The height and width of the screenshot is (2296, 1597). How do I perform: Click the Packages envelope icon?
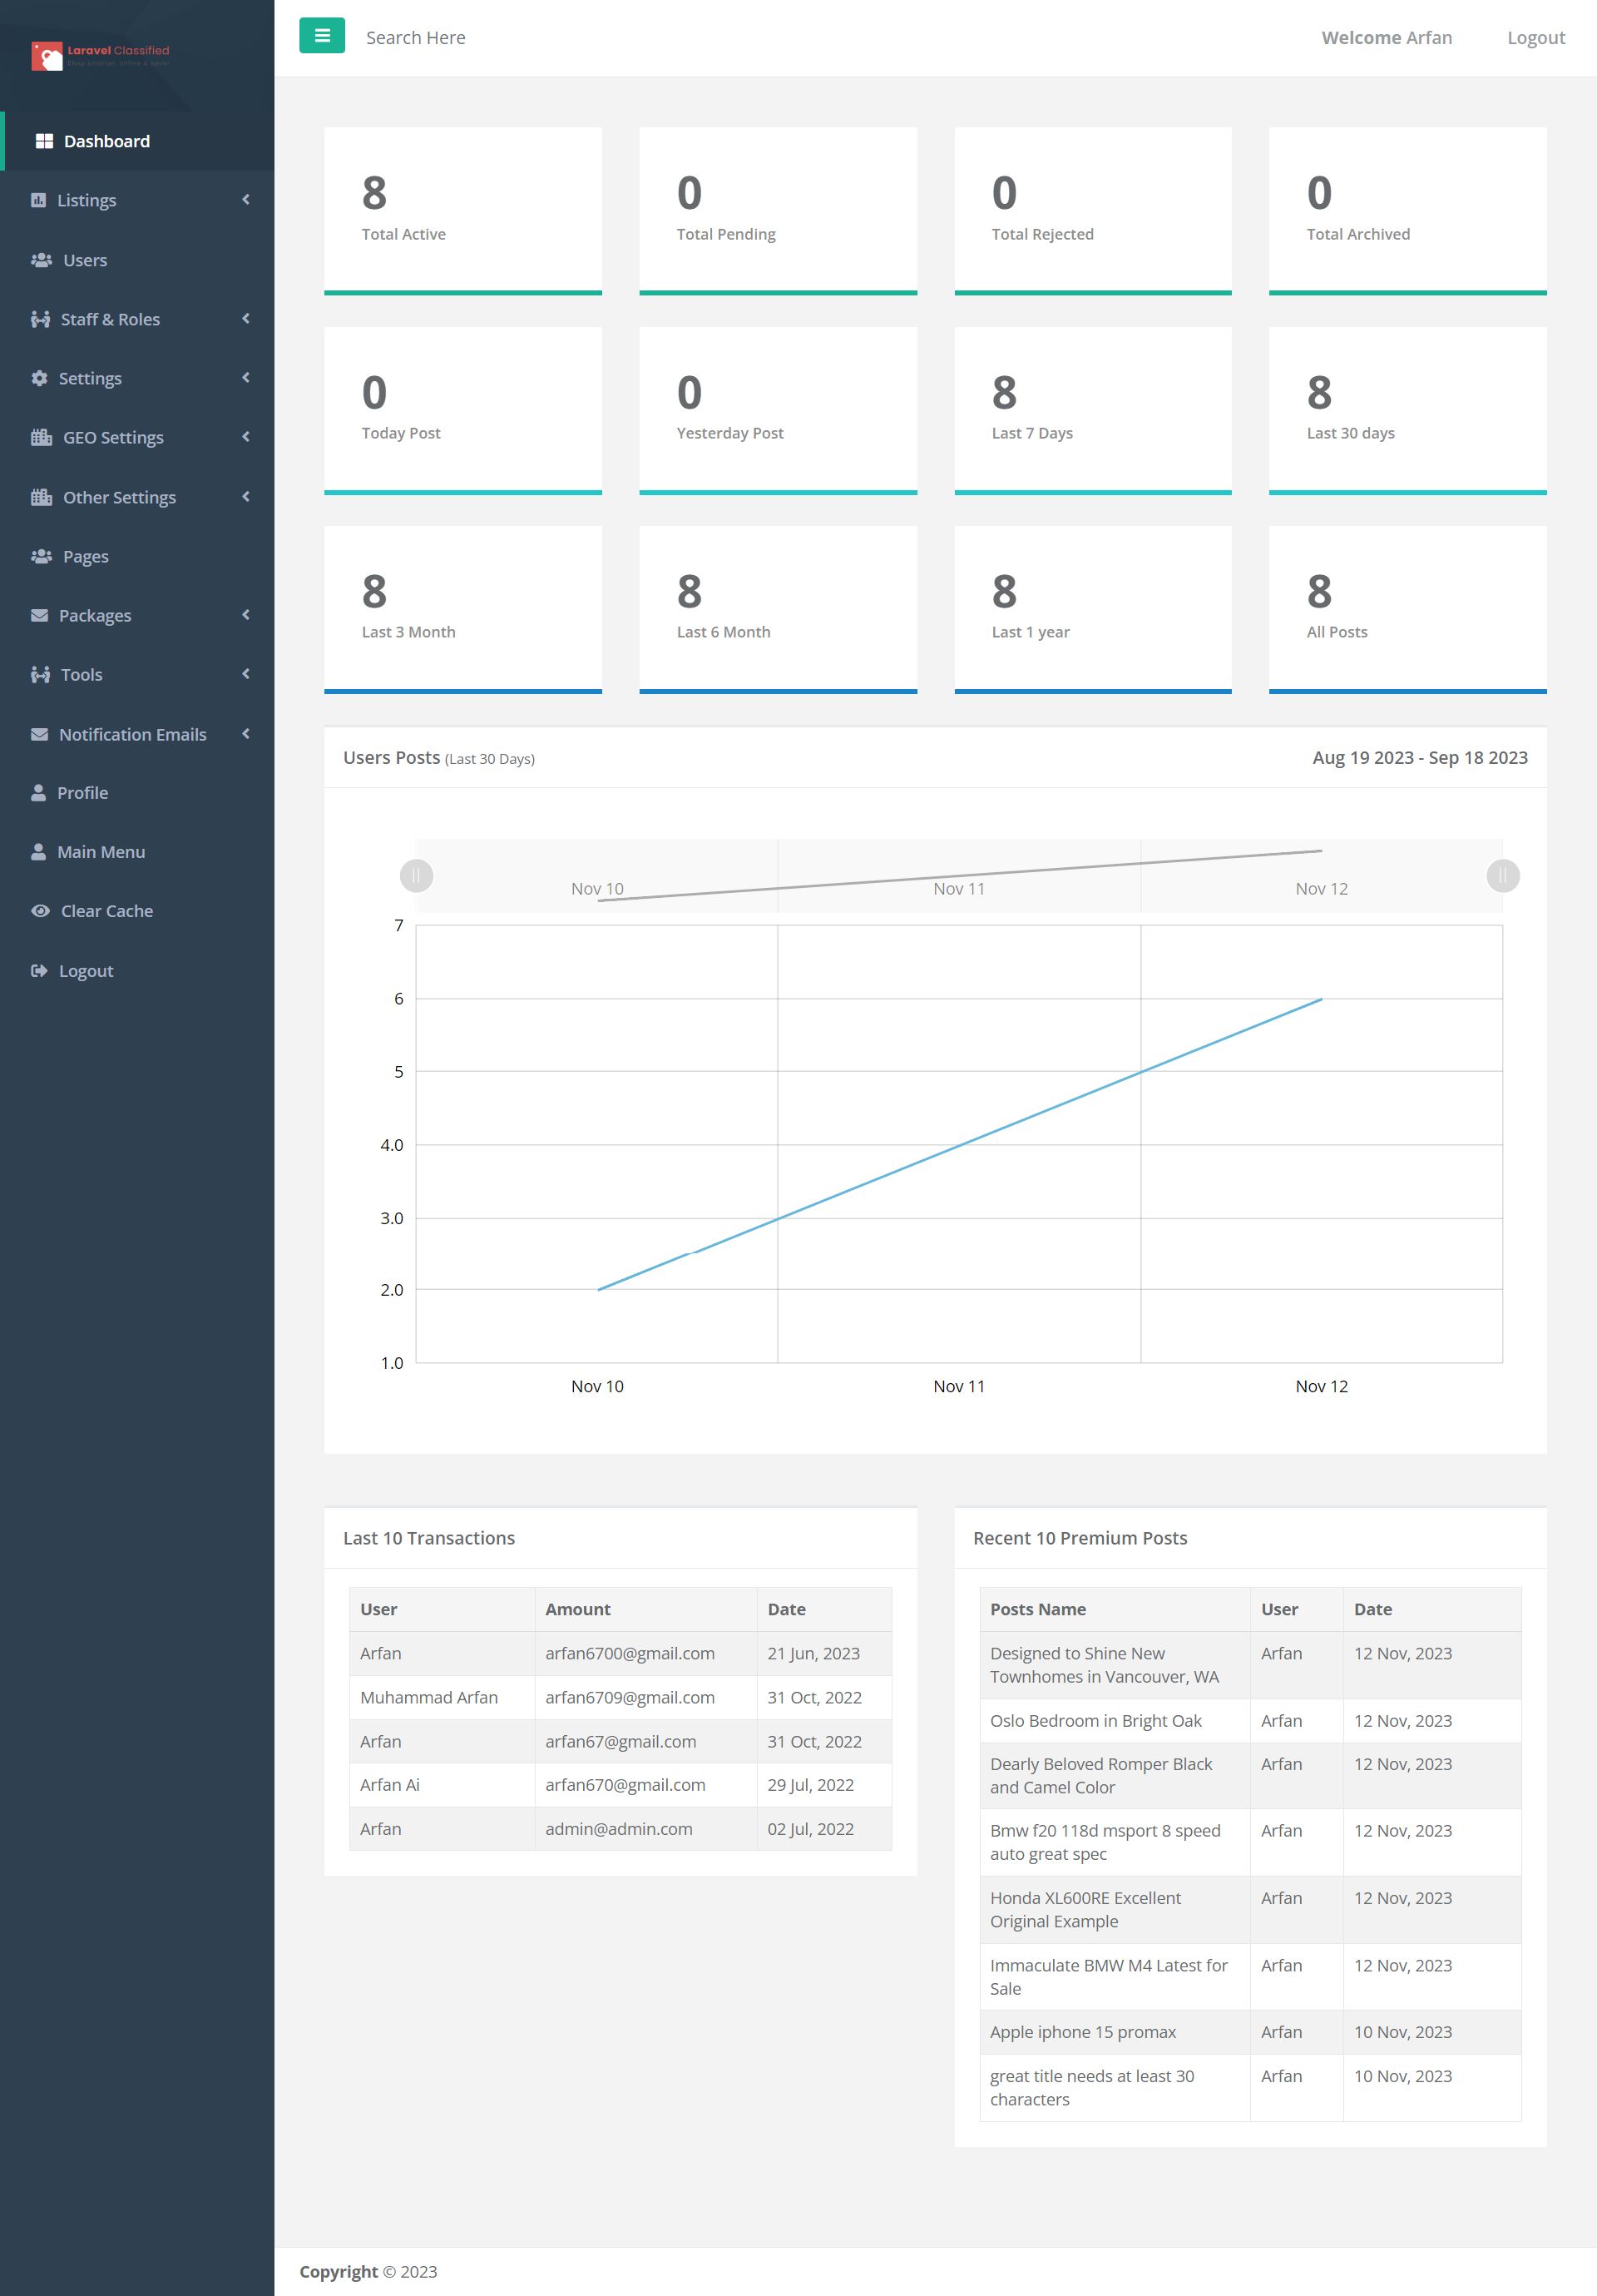coord(39,615)
